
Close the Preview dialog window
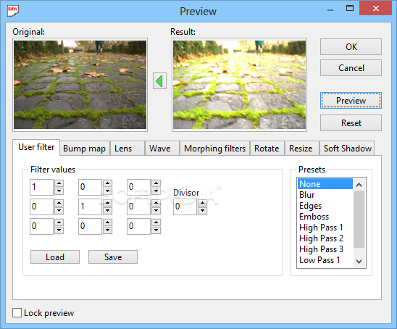click(x=375, y=9)
